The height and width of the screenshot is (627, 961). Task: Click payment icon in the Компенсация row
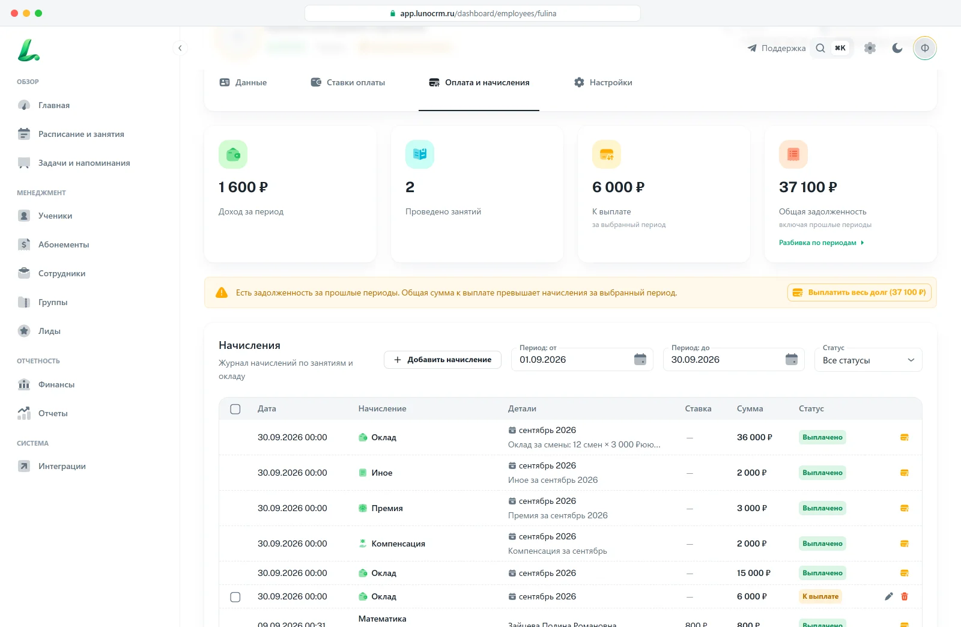905,544
